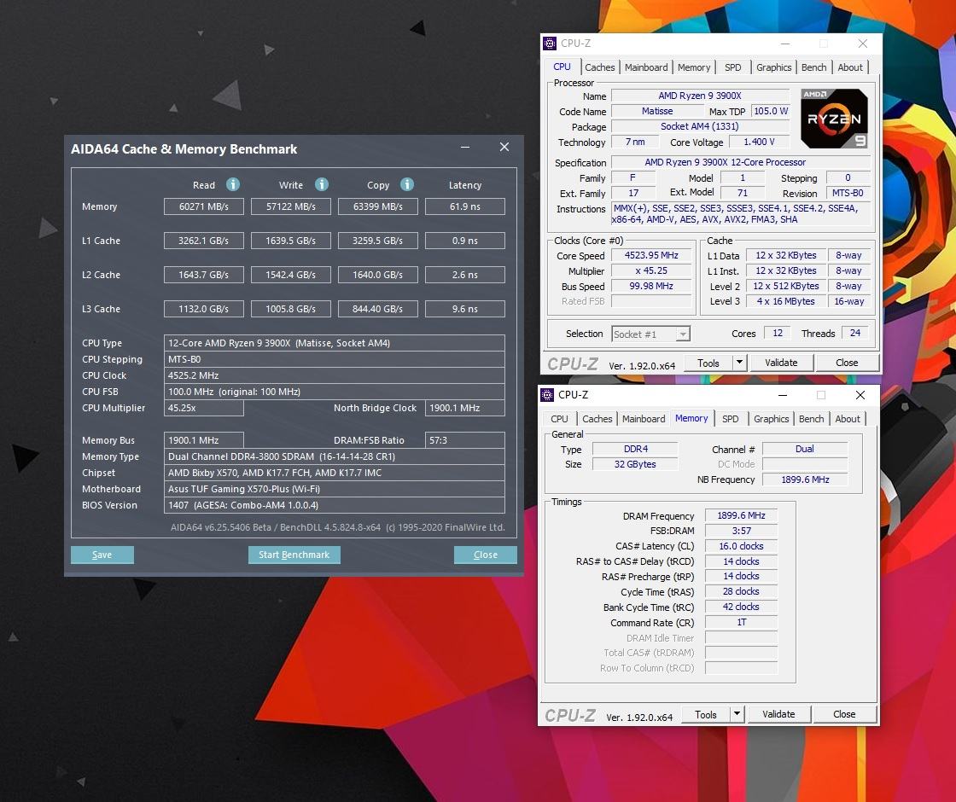The height and width of the screenshot is (802, 956).
Task: Click Memory Copy value 63399 MB/s
Action: (378, 206)
